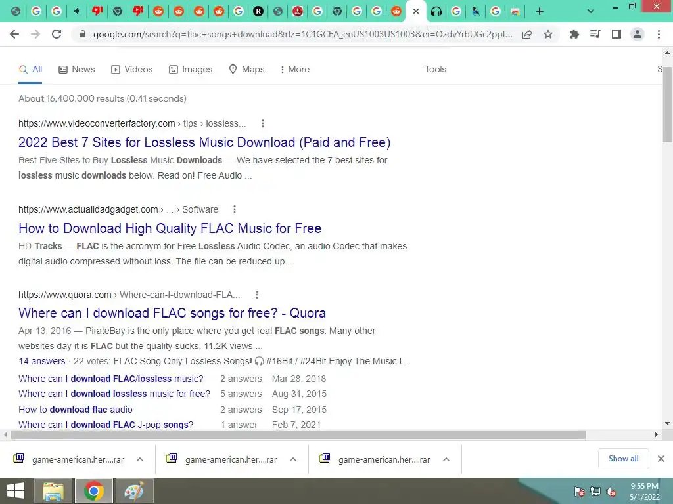Screen dimensions: 673x504
Task: Click the actualidadgadget.com URL breadcrumb
Action: [118, 209]
